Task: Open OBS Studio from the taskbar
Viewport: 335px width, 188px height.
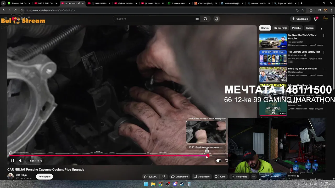Action: 168,184
